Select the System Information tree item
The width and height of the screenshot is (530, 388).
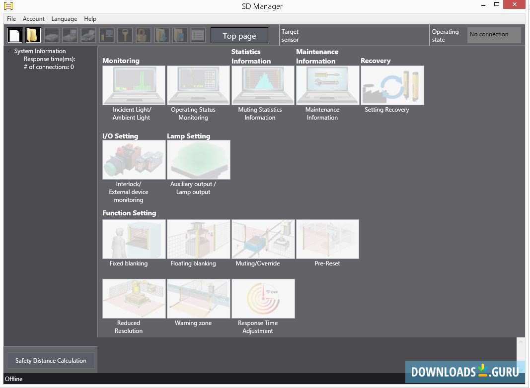[x=40, y=51]
